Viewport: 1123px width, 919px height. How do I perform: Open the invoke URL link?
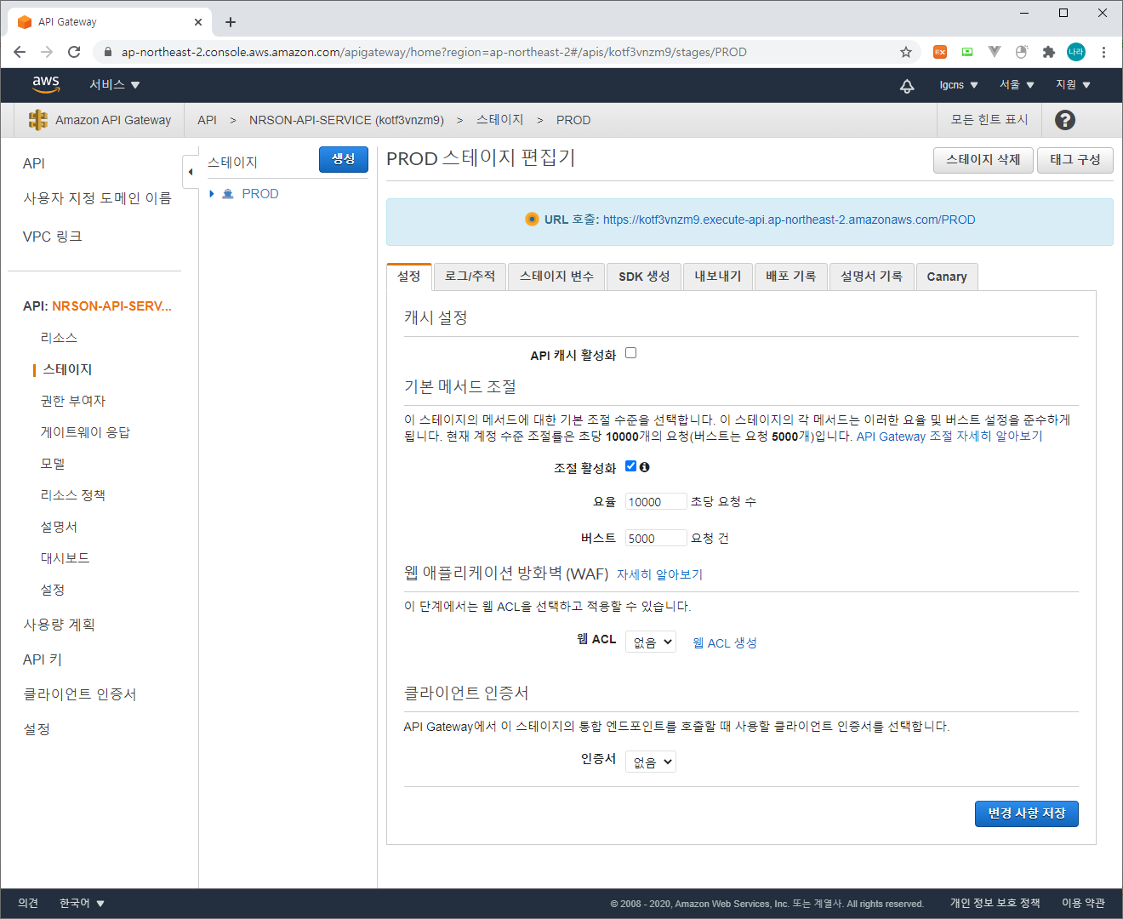[790, 220]
